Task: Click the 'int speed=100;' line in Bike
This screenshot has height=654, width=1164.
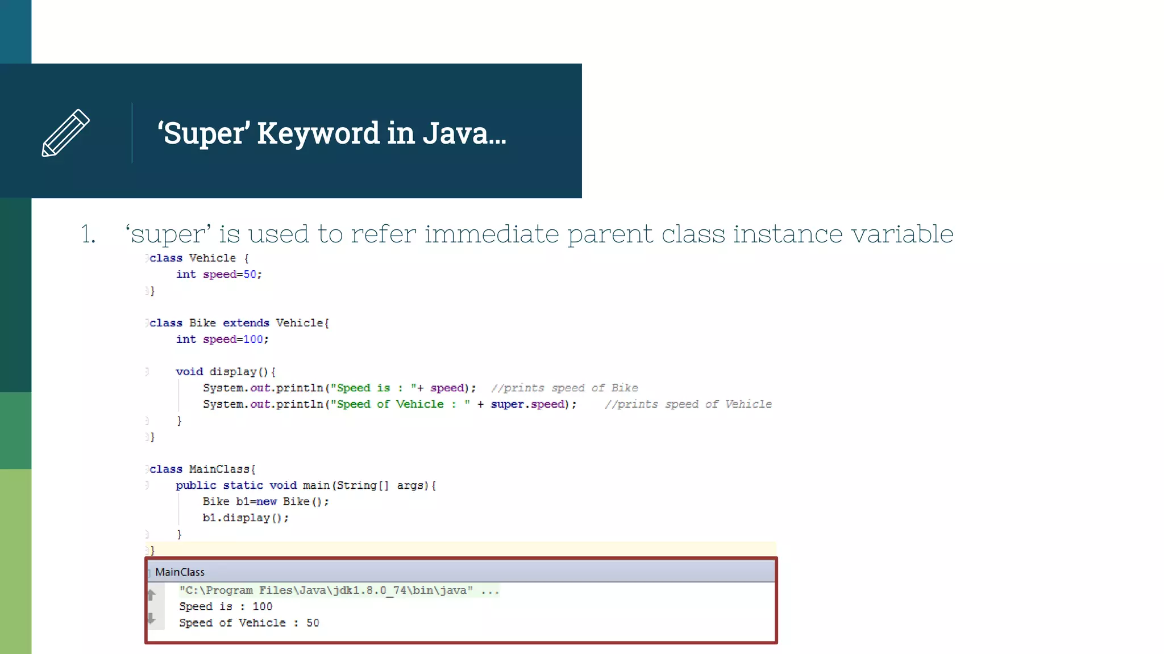Action: click(x=222, y=339)
